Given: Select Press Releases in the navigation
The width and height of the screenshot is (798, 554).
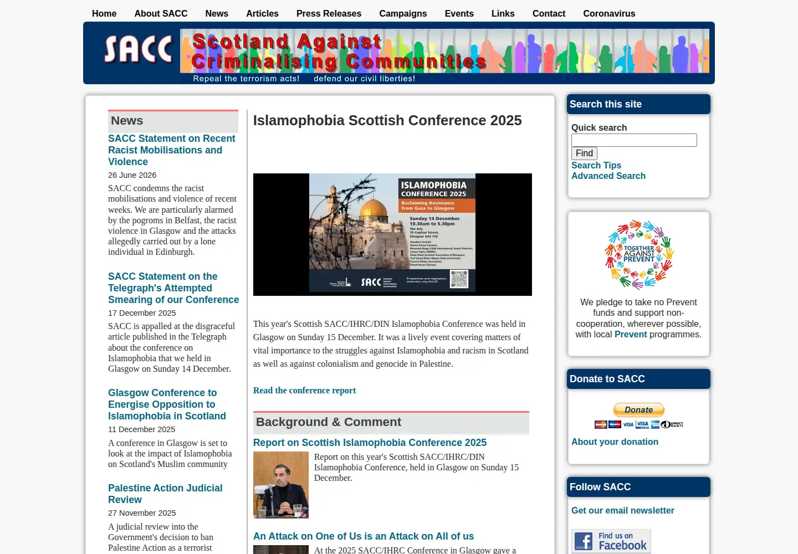Looking at the screenshot, I should tap(329, 13).
